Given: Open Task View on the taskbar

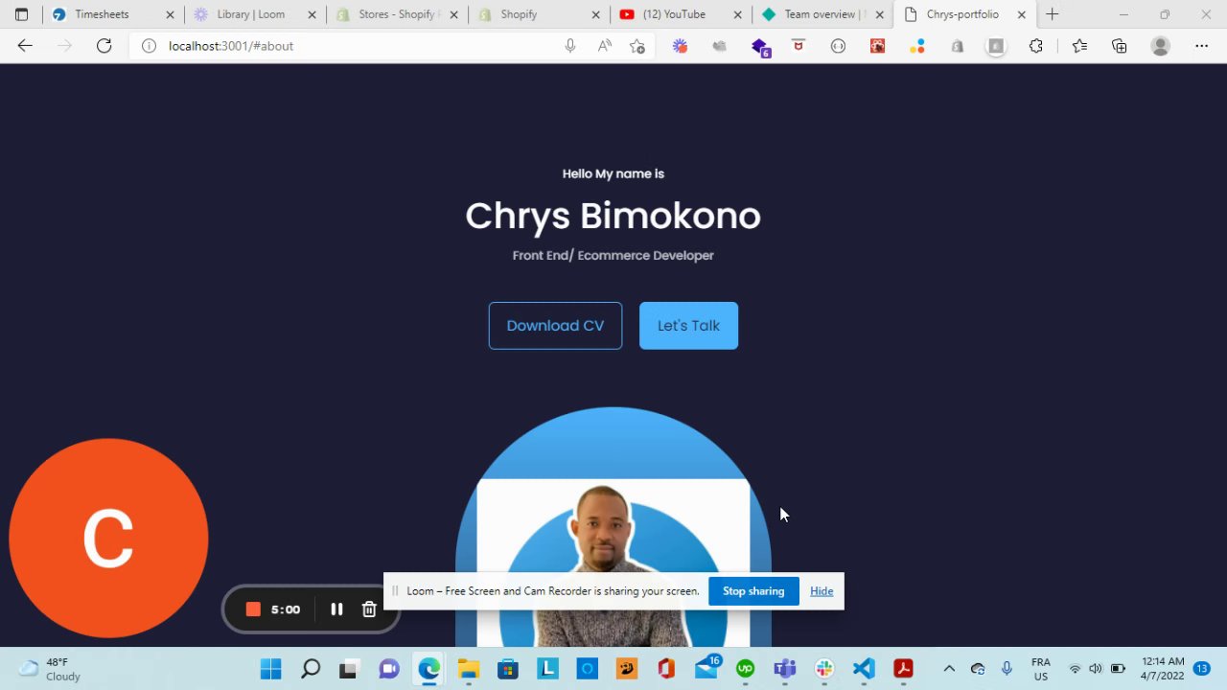Looking at the screenshot, I should coord(349,669).
